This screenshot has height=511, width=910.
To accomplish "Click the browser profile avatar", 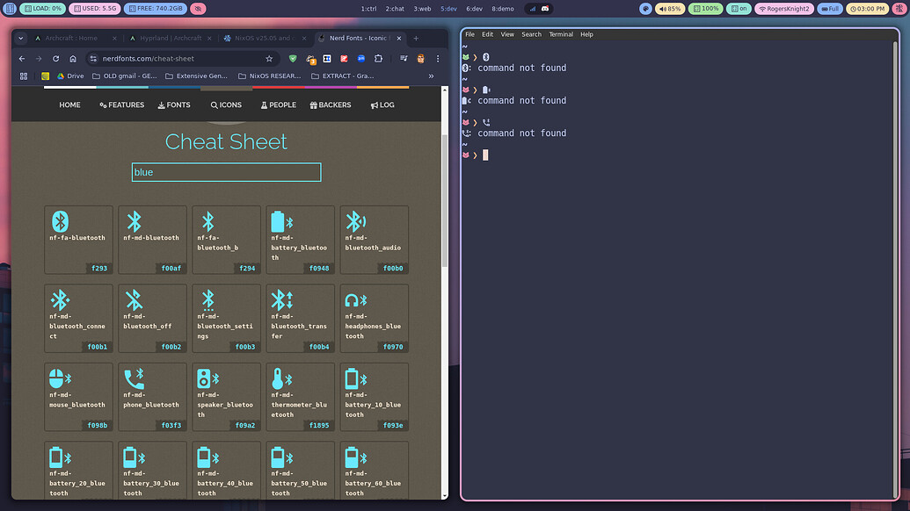I will [x=420, y=58].
